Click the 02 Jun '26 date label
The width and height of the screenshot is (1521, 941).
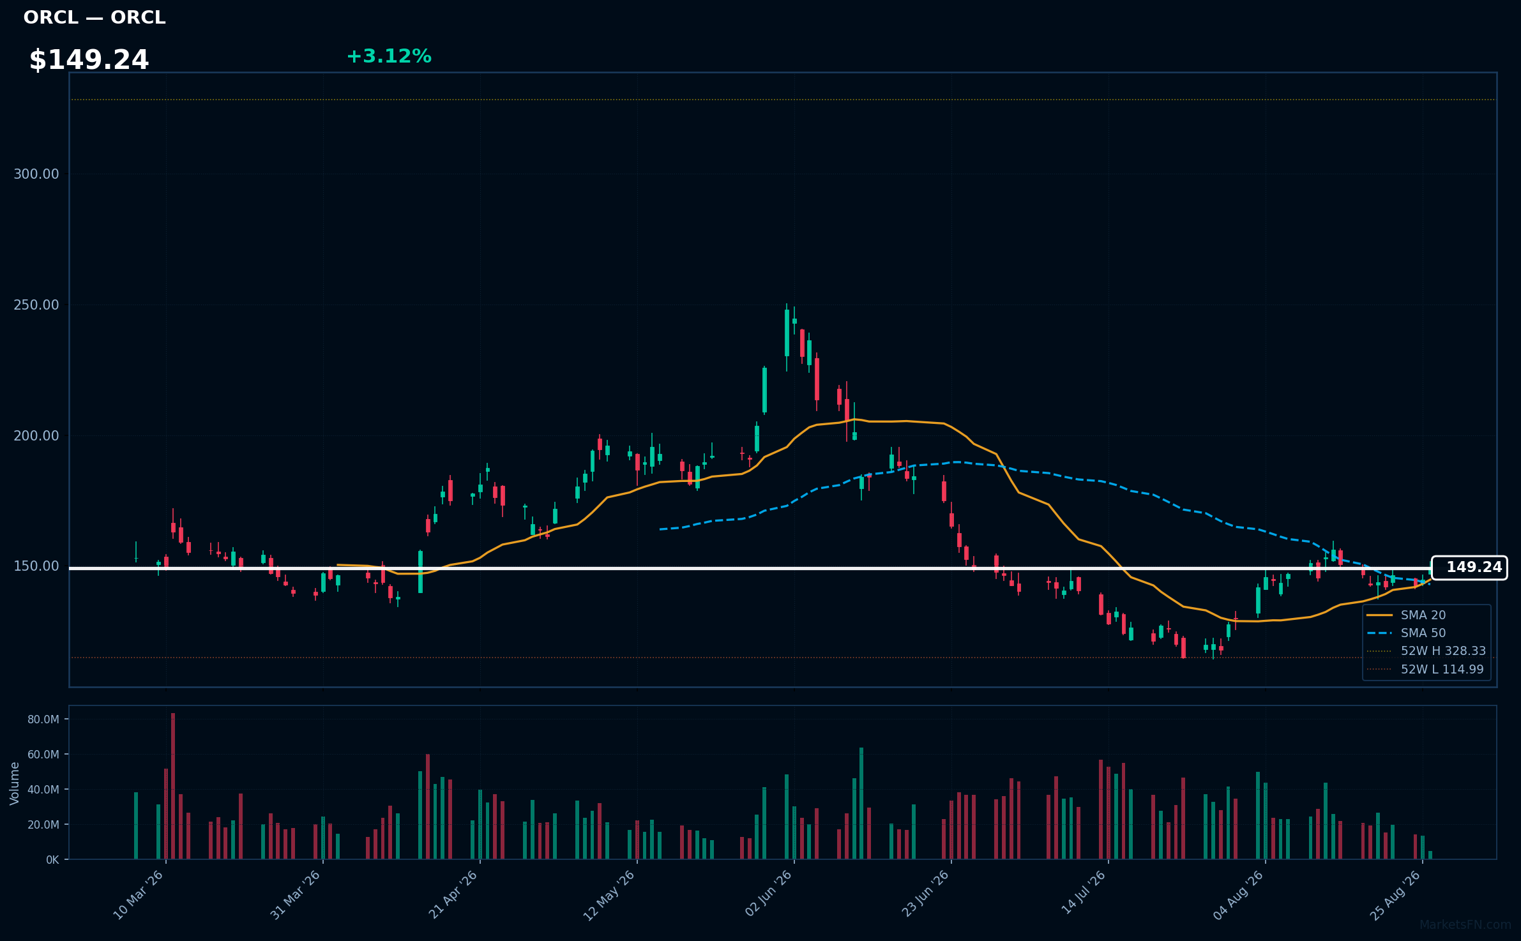pos(768,895)
